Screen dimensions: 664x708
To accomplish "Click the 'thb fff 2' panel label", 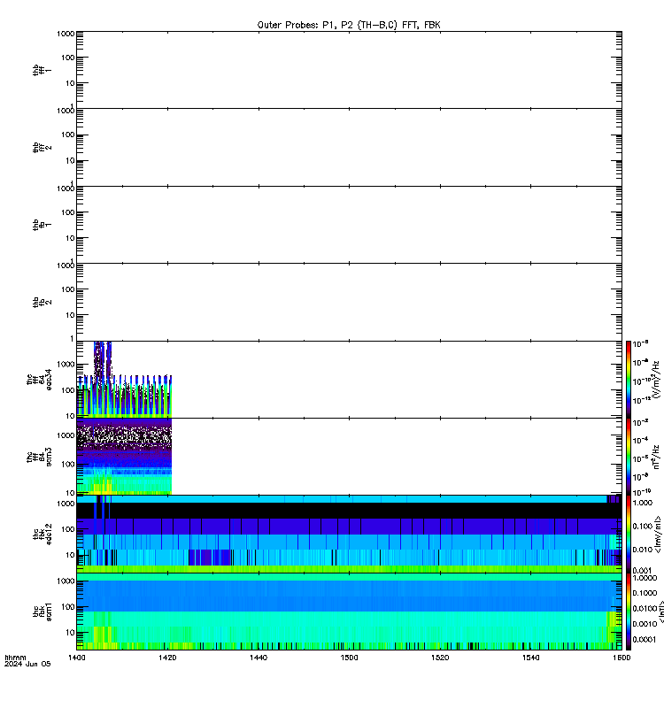I will coord(42,147).
